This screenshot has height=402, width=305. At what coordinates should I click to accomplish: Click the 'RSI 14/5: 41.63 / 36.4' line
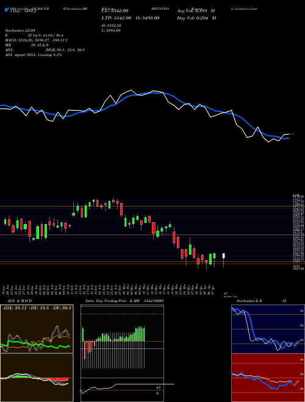(x=34, y=35)
